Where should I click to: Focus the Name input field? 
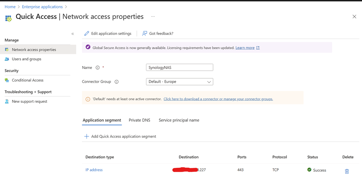179,67
